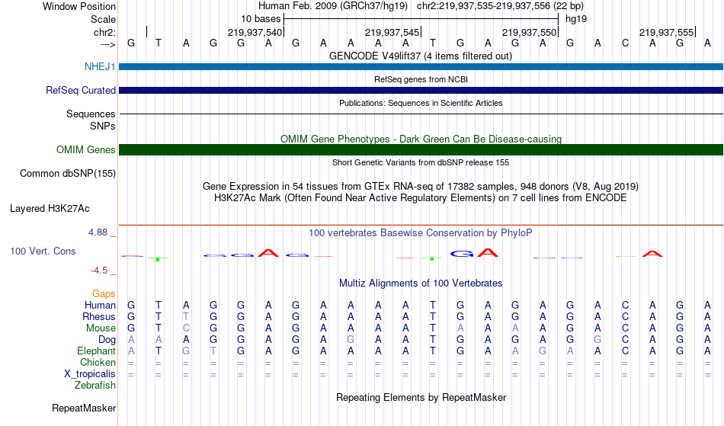Screen dimensions: 724x426
Task: Click the chr2:219,937,535-219,937,556 (22 bp) position text
Action: click(500, 6)
